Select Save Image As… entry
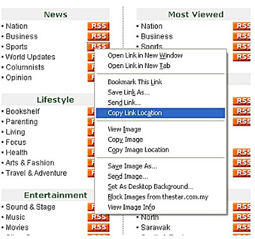 tap(161, 166)
